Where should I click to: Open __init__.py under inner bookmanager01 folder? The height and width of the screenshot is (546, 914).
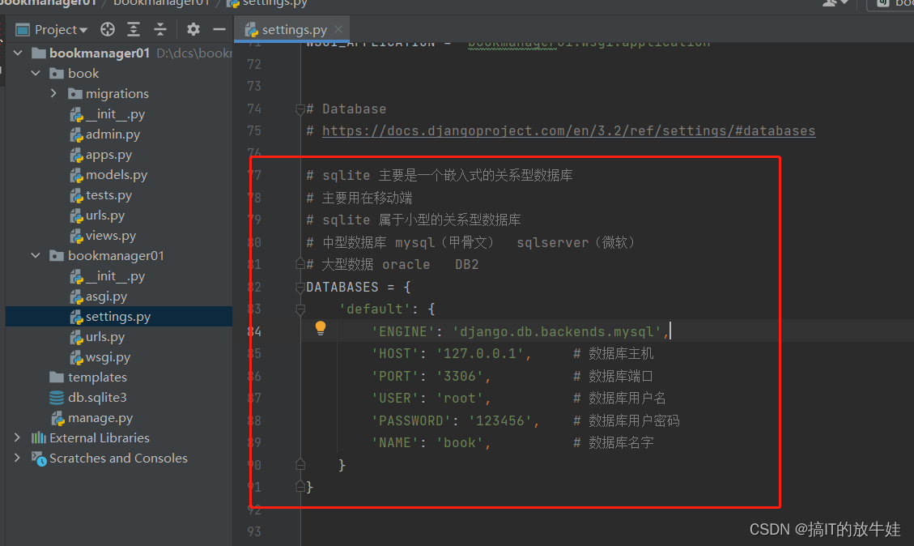[115, 276]
